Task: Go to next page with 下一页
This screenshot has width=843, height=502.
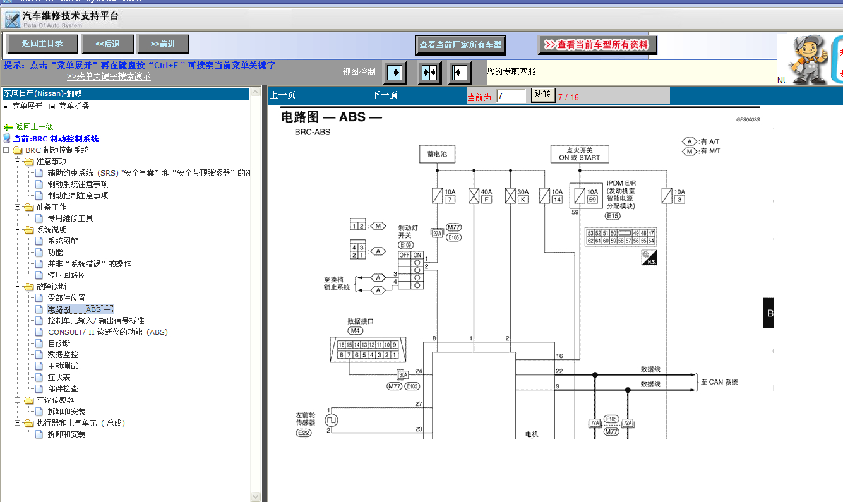Action: [x=385, y=95]
